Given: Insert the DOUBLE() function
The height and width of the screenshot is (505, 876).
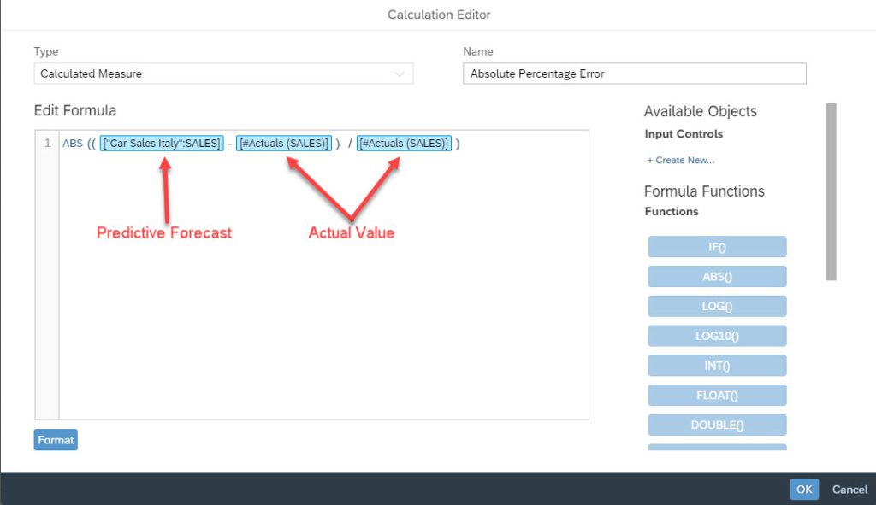Looking at the screenshot, I should 718,425.
